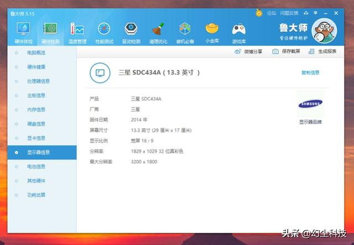Select 主板信息 in sidebar
The image size is (354, 245).
[42, 96]
